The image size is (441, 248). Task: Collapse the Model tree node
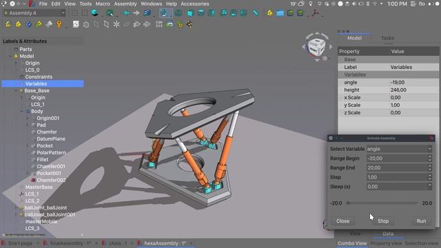click(x=10, y=56)
